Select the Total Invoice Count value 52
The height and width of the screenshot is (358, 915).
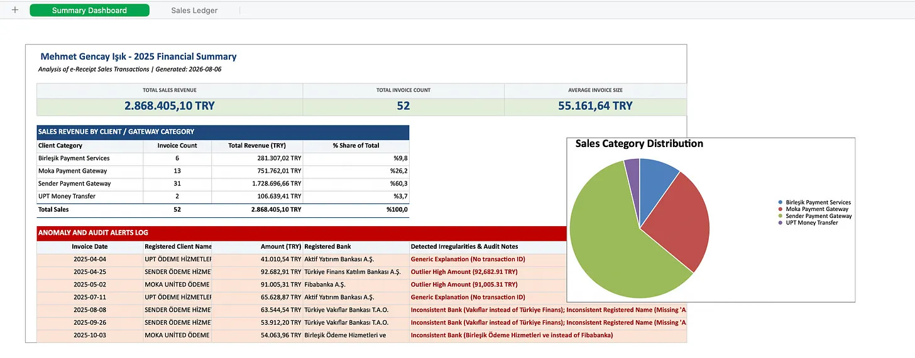pyautogui.click(x=403, y=106)
